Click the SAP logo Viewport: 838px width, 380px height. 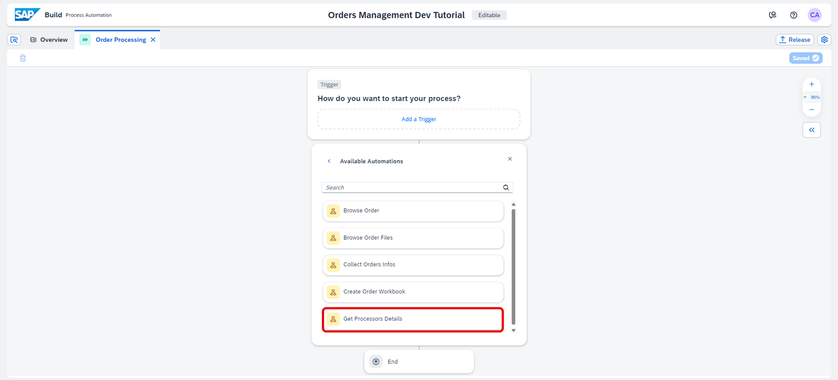(x=27, y=15)
